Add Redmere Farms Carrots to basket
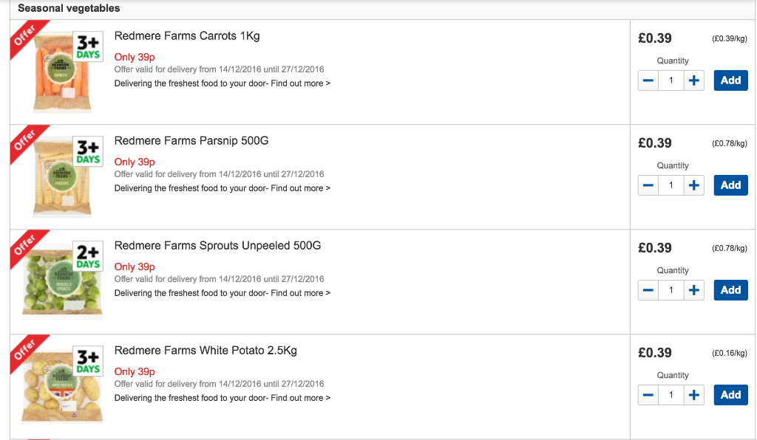This screenshot has width=757, height=440. click(x=731, y=80)
